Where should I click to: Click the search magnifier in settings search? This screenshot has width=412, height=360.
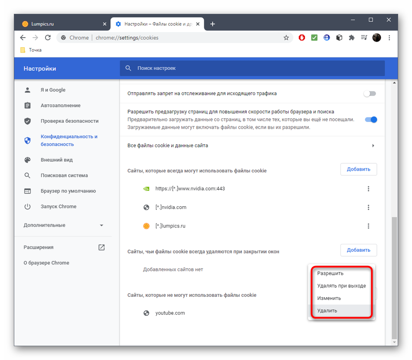[128, 68]
